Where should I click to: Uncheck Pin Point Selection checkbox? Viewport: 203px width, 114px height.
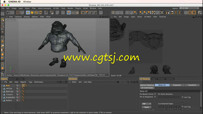tap(182, 94)
